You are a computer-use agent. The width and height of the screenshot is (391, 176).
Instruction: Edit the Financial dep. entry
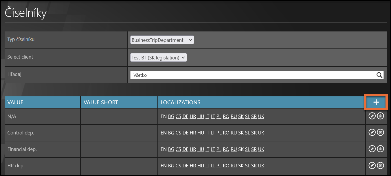tap(372, 149)
